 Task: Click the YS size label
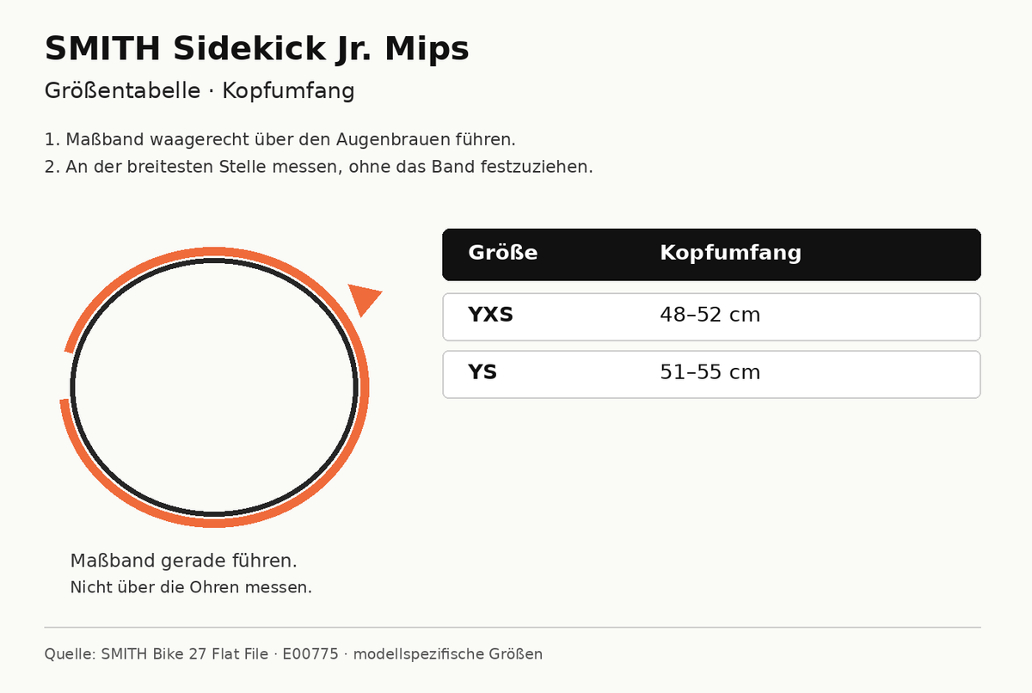482,372
